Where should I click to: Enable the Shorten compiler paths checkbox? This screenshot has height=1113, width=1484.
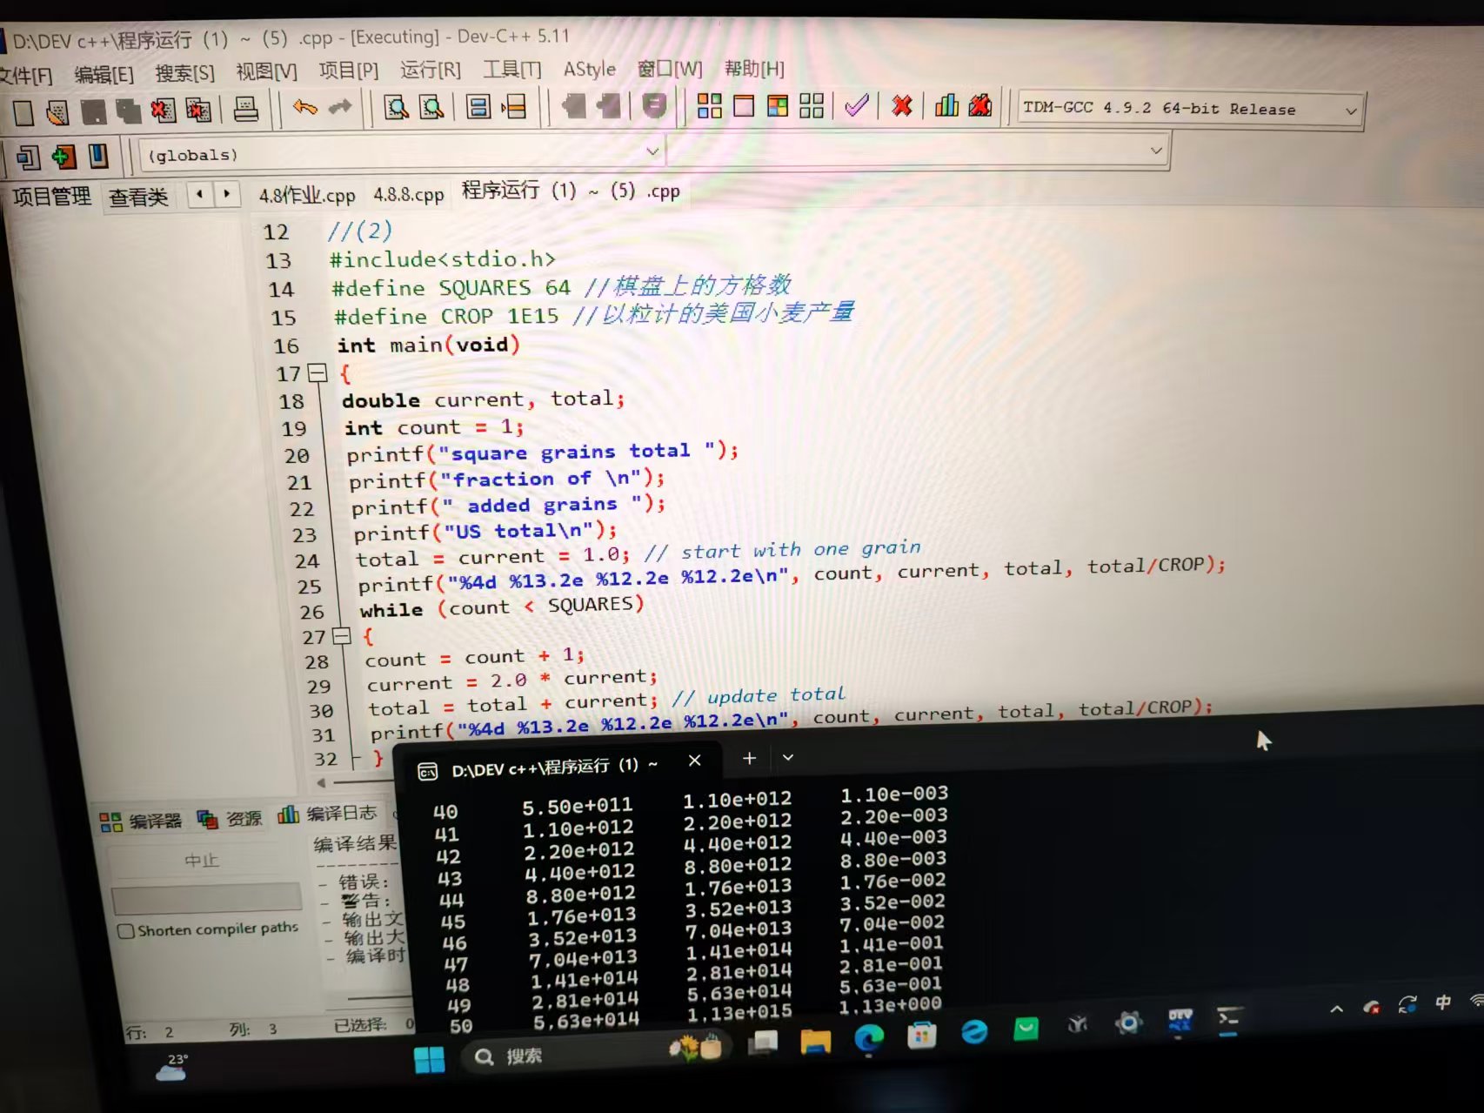tap(127, 929)
